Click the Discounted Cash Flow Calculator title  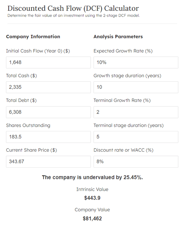[x=73, y=8]
